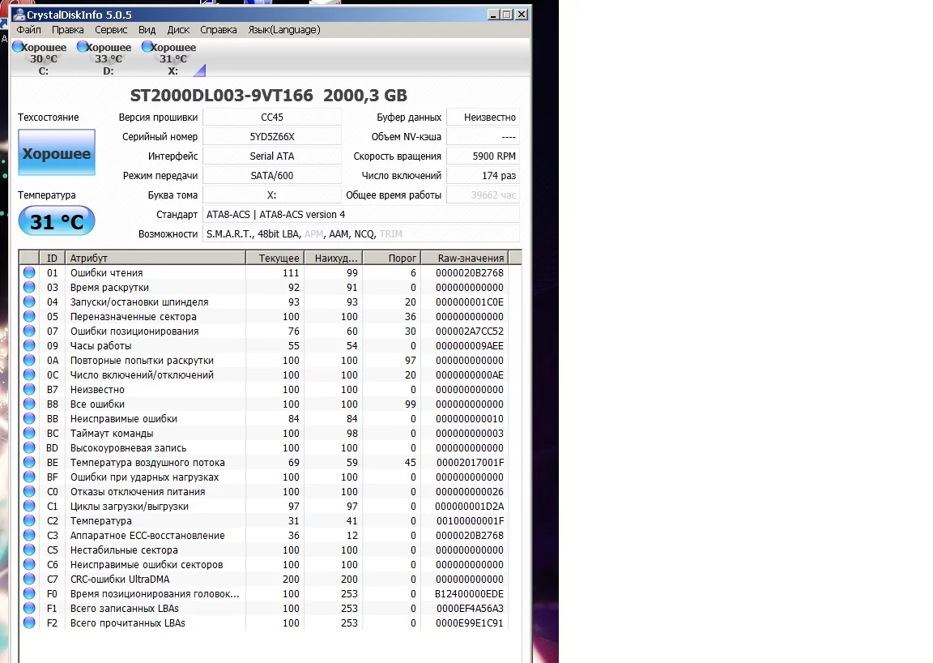
Task: Click the firmware field CC45
Action: pos(272,118)
